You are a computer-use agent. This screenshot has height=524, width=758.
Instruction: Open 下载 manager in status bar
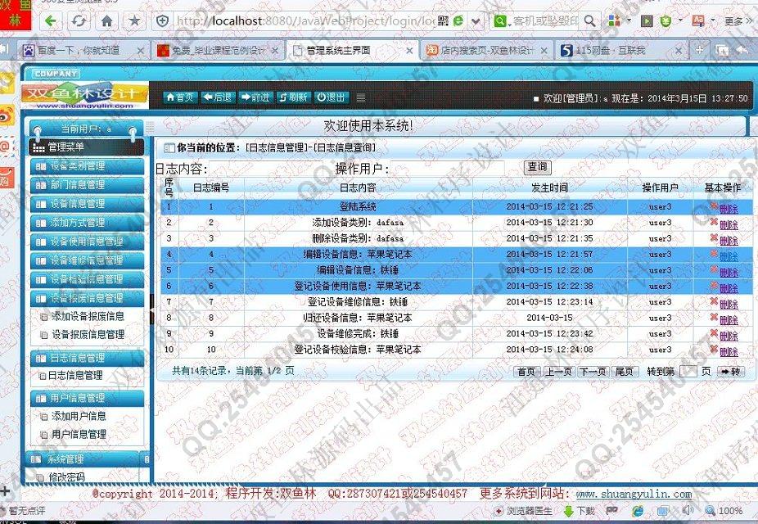pos(579,510)
